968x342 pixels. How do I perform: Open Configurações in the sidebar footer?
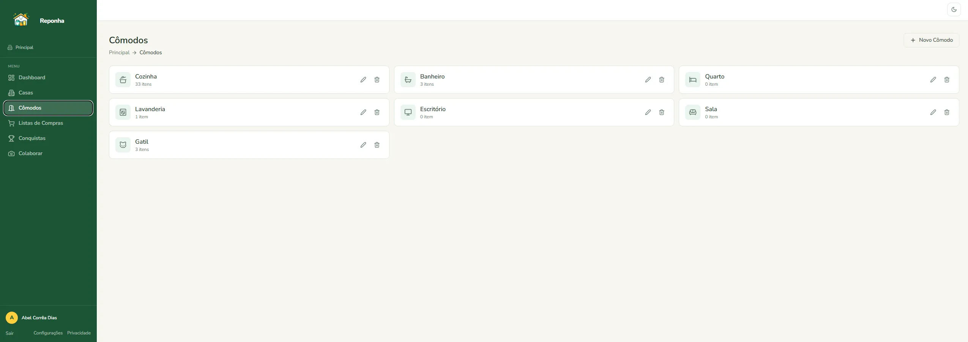[x=48, y=333]
